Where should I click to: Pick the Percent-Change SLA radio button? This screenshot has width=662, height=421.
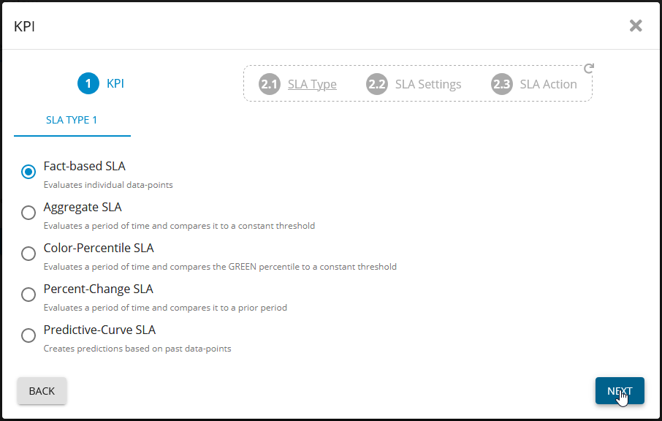28,295
